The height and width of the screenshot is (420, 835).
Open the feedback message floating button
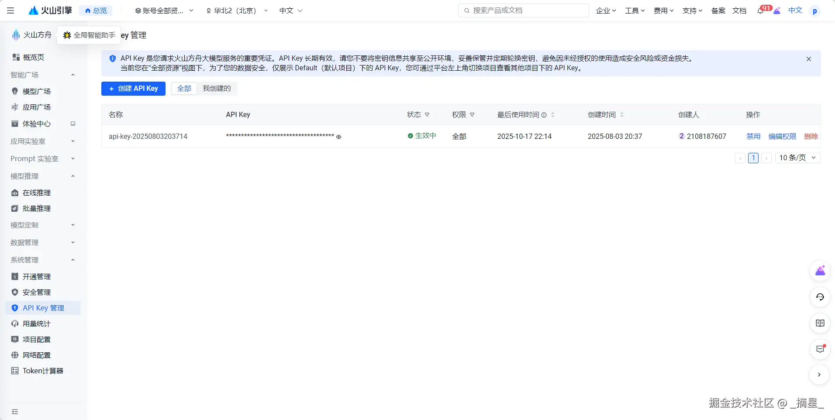click(820, 349)
